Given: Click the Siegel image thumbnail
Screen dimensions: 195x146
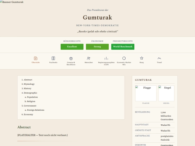Looking at the screenshot, I should coord(166,93).
